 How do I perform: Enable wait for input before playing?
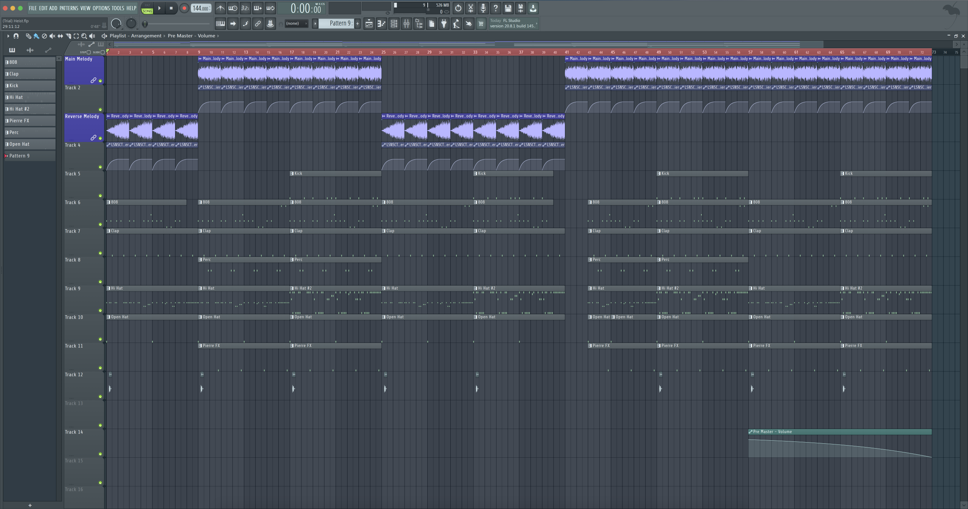(x=233, y=8)
